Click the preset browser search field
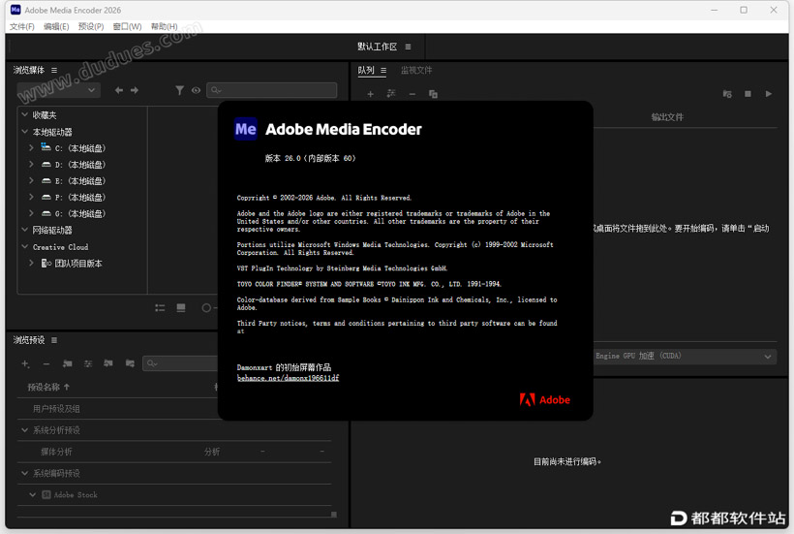The image size is (794, 534). [181, 363]
